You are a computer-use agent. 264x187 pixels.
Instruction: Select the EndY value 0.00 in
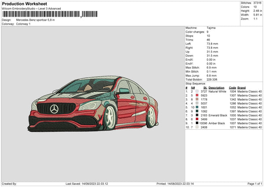point(211,64)
